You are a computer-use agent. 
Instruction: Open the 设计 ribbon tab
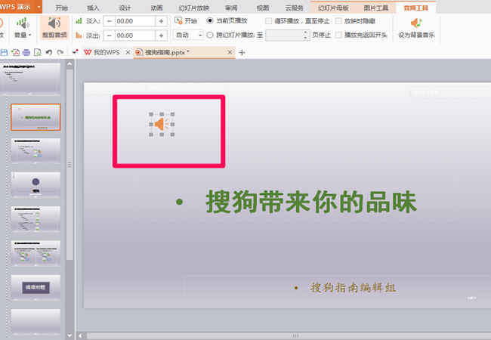coord(125,8)
